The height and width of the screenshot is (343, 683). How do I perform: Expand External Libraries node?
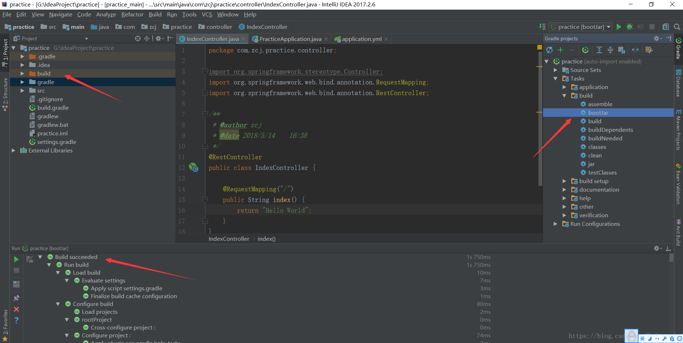pyautogui.click(x=14, y=150)
